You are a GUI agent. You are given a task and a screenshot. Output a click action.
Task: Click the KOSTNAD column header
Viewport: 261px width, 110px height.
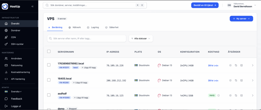coord(214,52)
